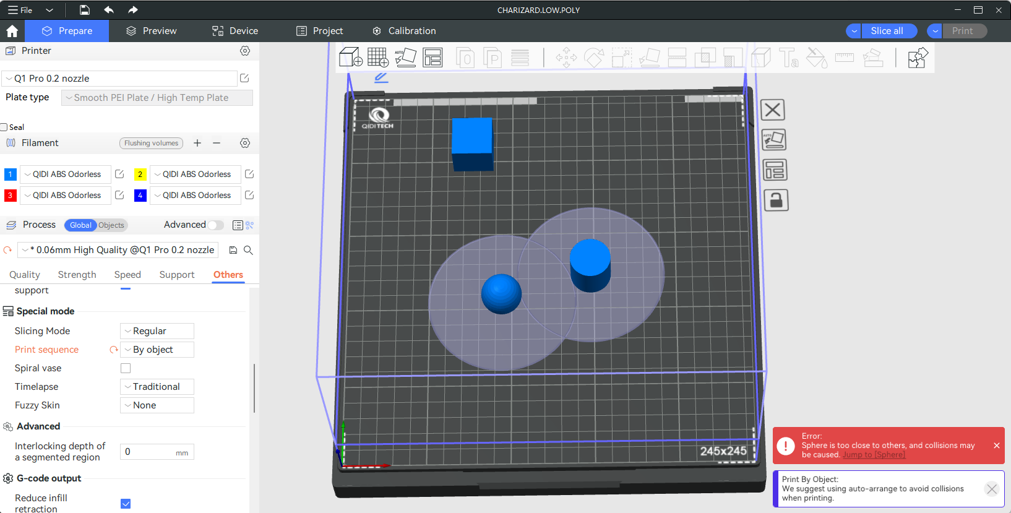Open printer settings gear icon
The image size is (1011, 513).
245,51
